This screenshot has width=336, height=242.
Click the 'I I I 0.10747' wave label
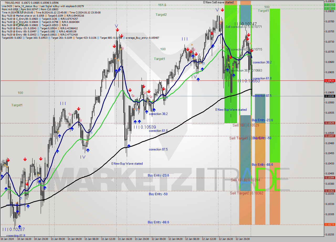(246, 24)
